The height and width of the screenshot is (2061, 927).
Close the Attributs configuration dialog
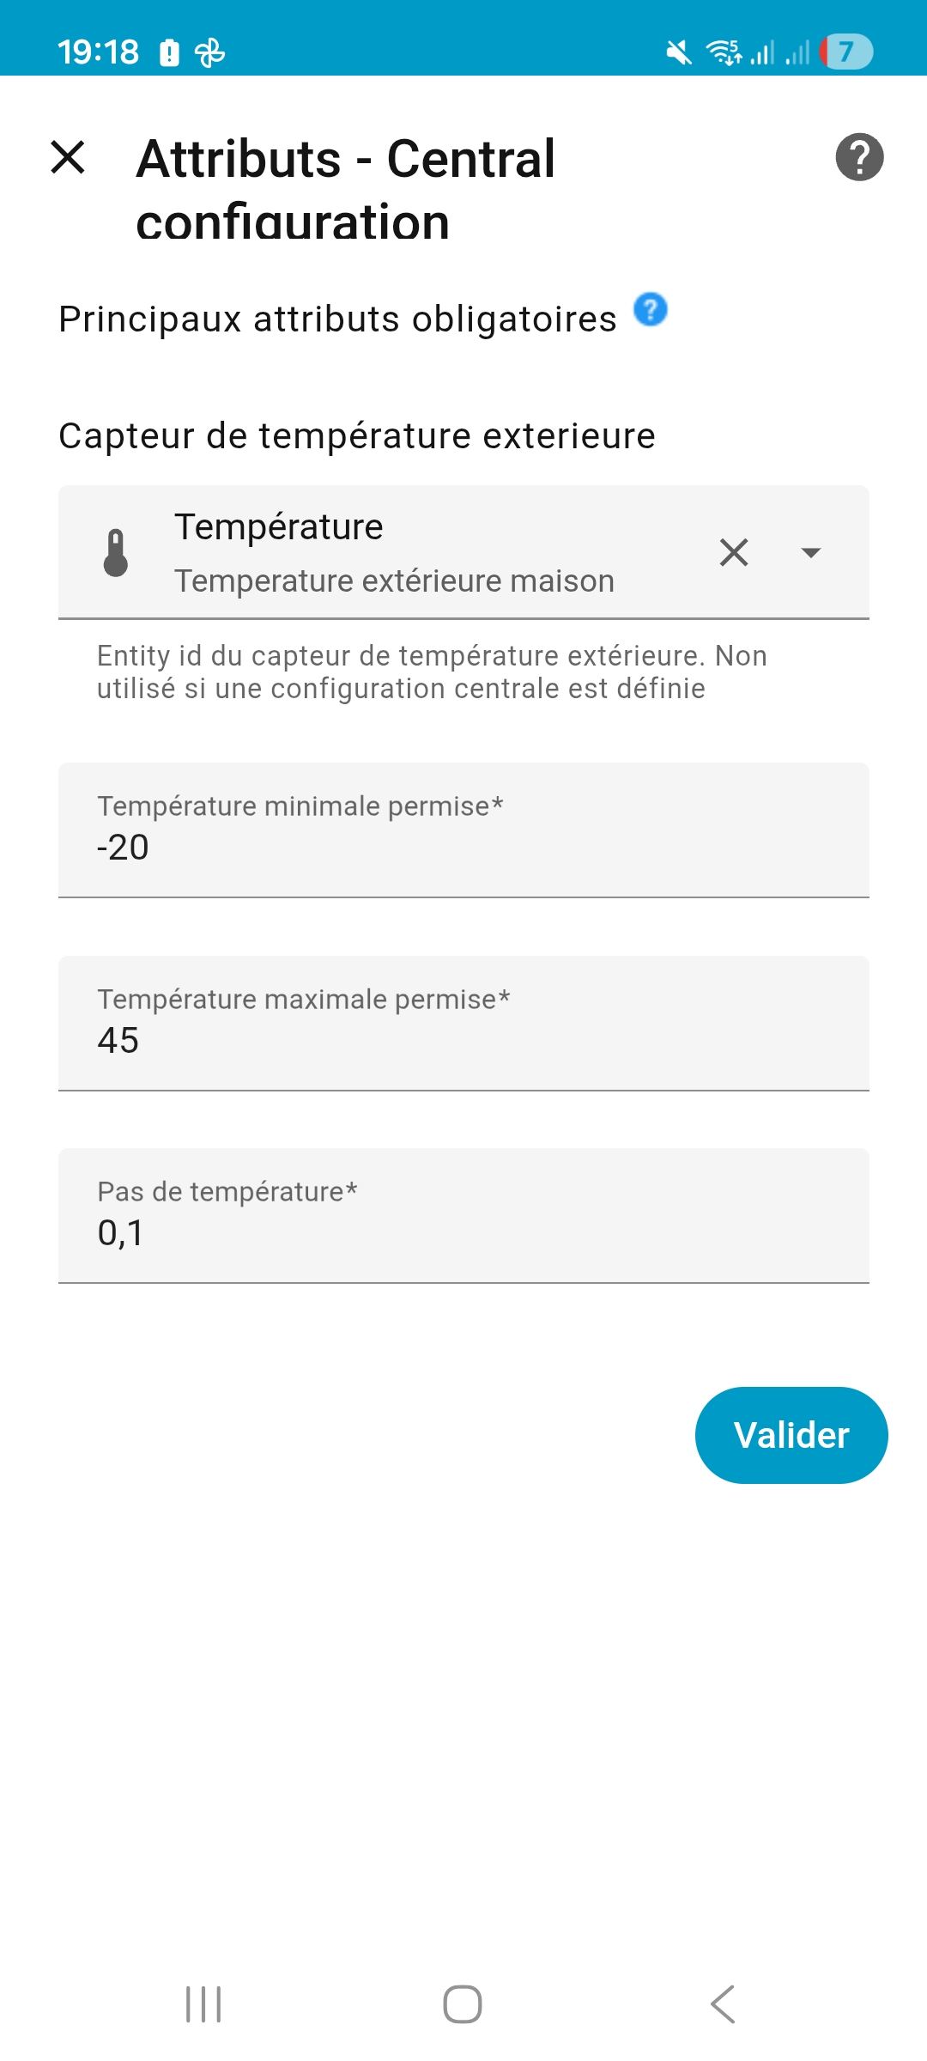[x=68, y=158]
